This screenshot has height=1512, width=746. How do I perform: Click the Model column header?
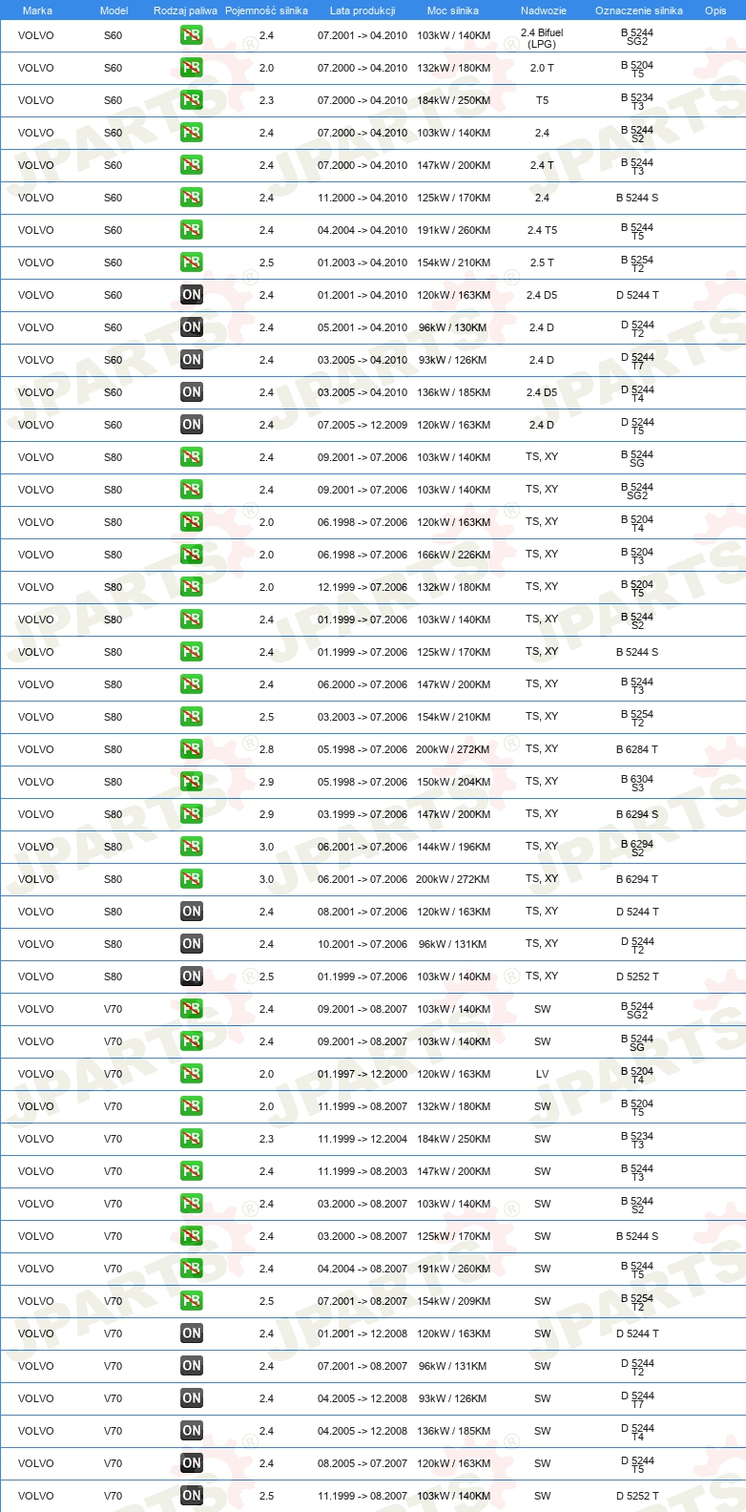114,10
